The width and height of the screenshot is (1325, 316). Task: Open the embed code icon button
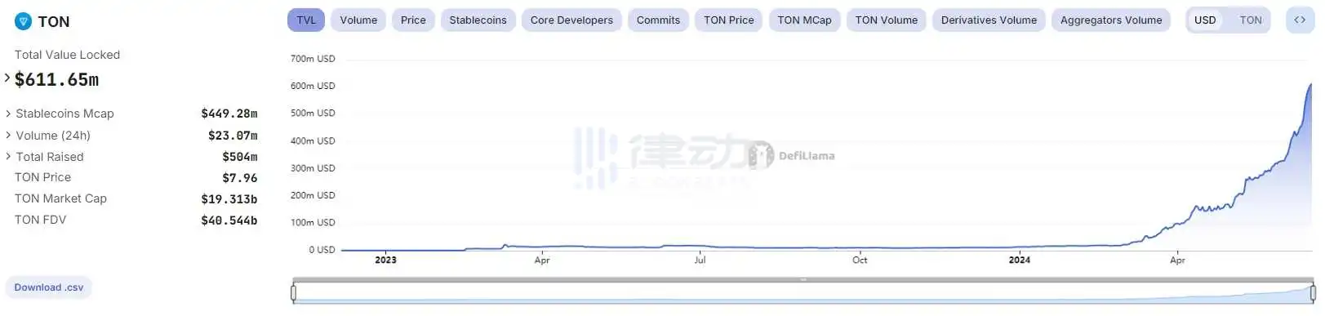point(1300,20)
